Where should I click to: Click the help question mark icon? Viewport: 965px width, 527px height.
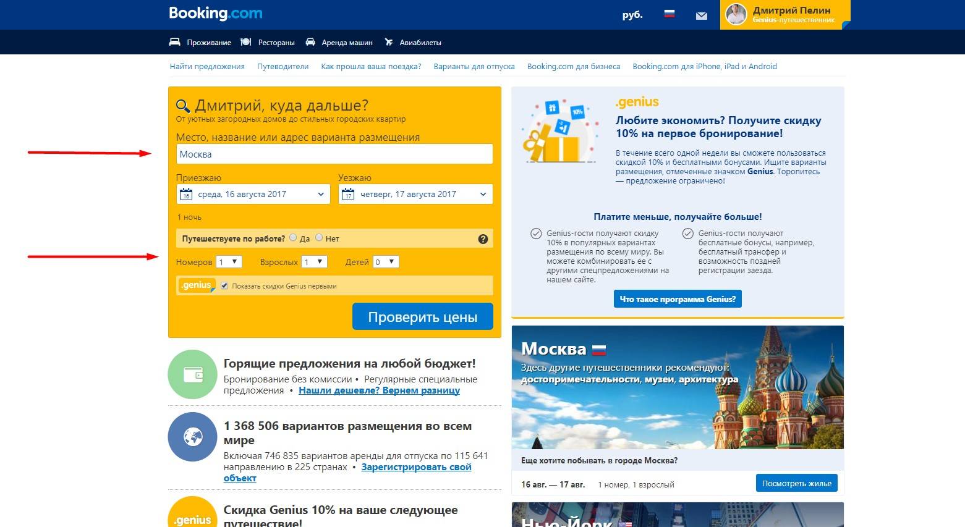(x=483, y=239)
